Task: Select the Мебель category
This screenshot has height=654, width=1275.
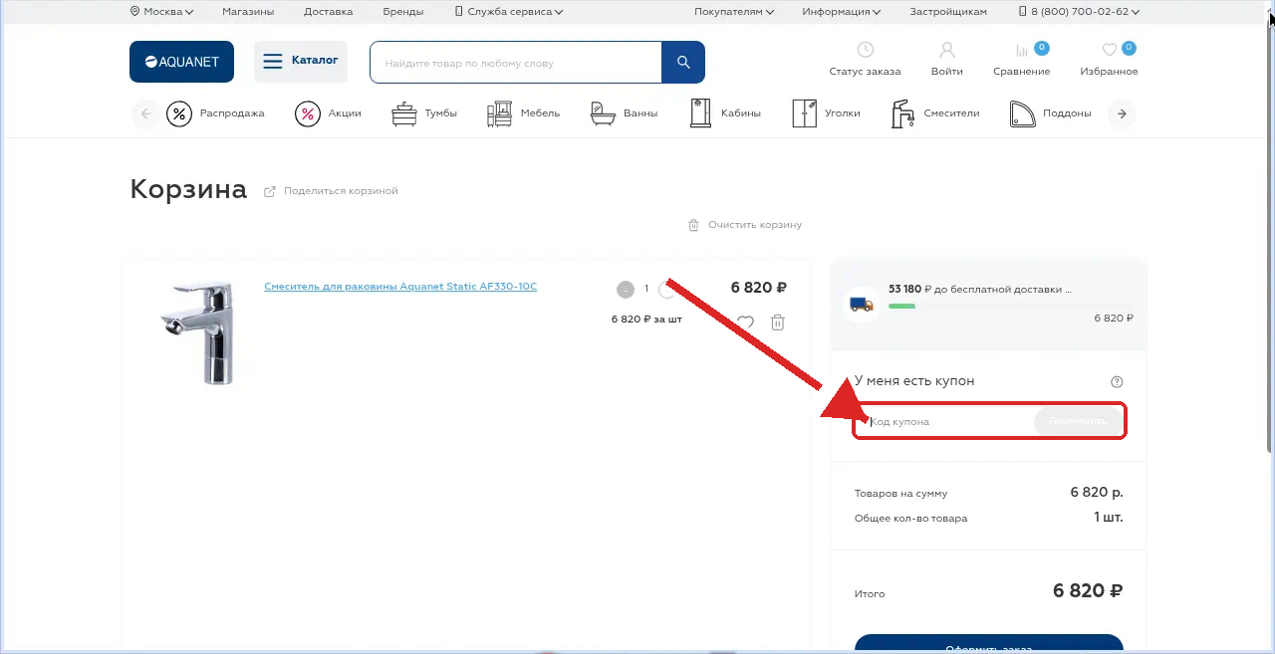Action: [523, 113]
